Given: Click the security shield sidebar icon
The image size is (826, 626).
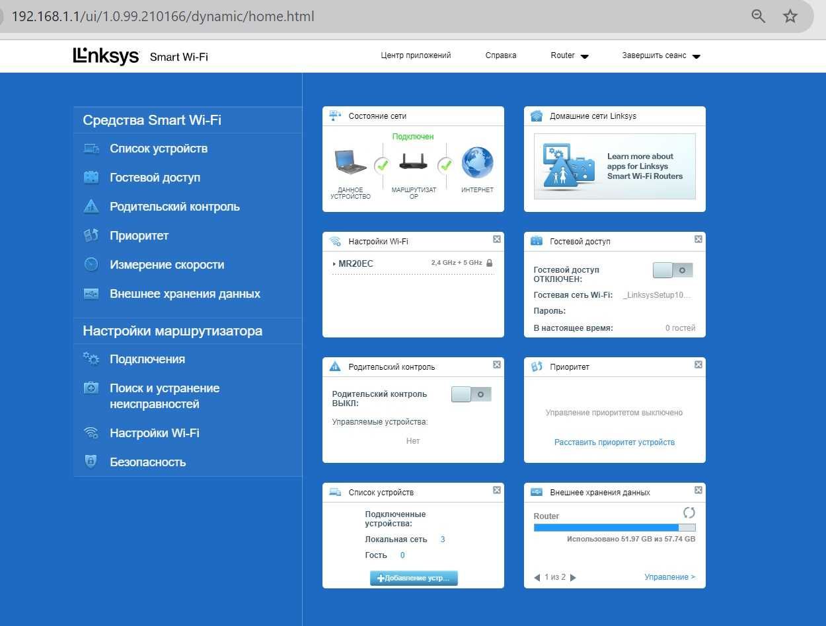Looking at the screenshot, I should [91, 462].
